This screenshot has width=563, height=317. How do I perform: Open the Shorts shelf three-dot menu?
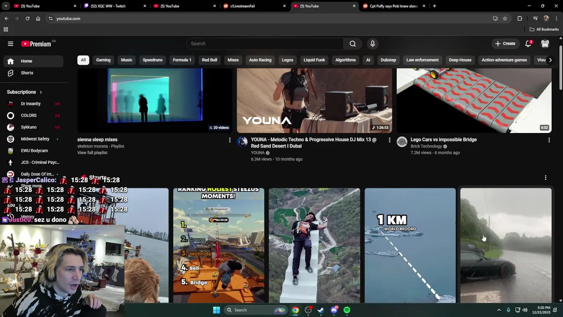point(545,178)
